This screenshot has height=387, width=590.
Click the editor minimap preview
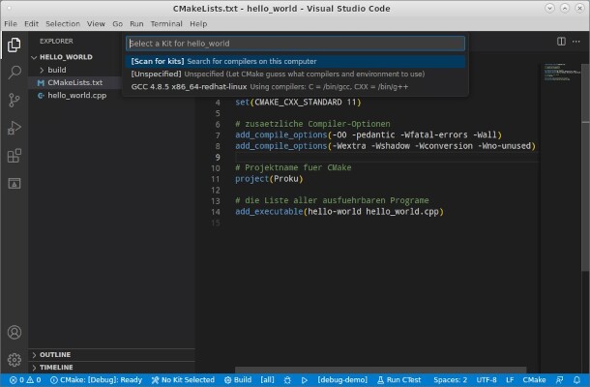[562, 73]
